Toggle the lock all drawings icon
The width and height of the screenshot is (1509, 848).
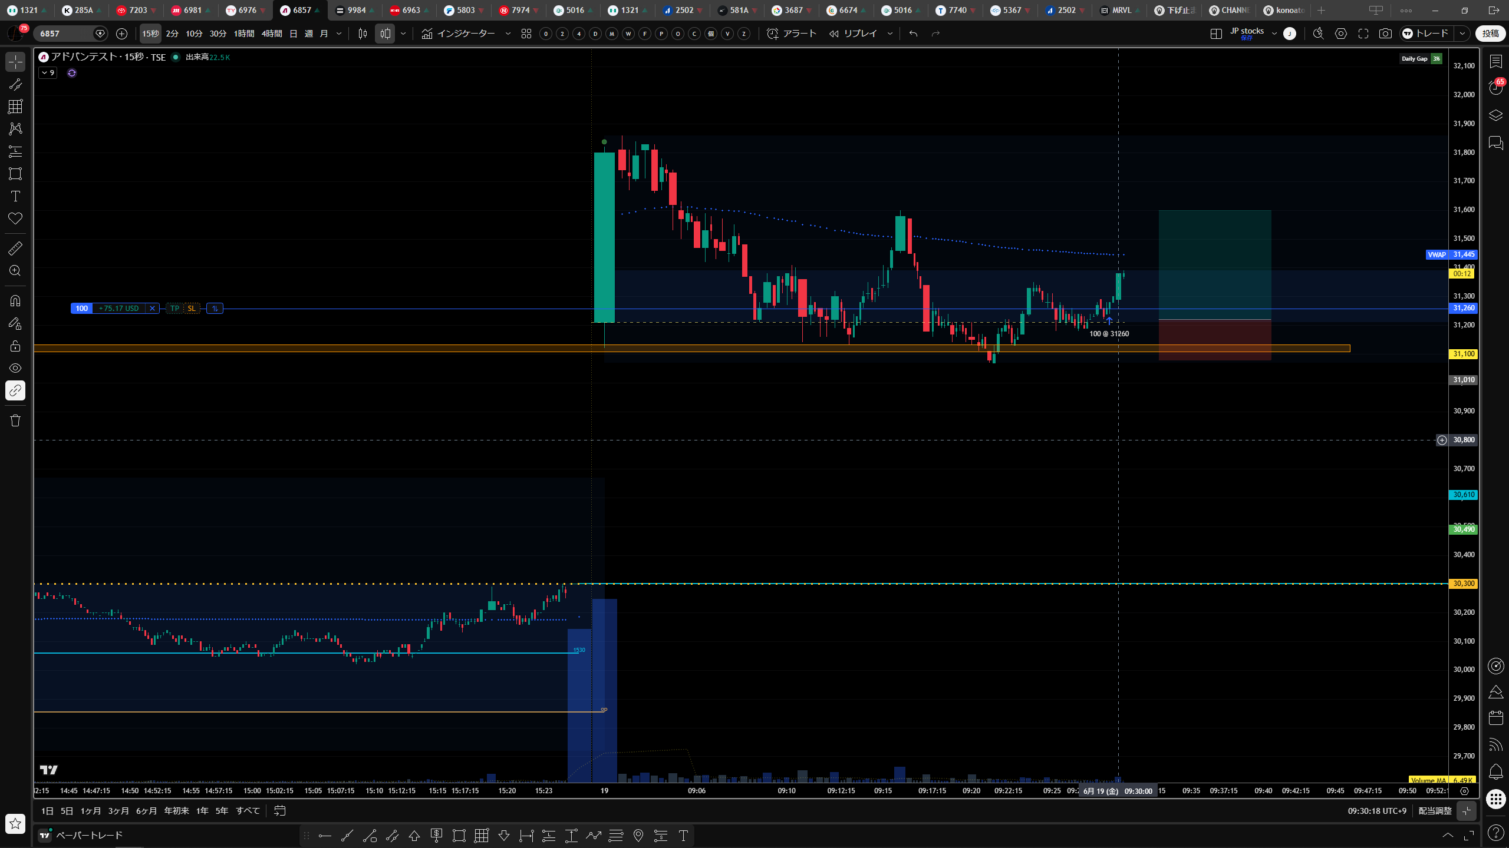pos(15,346)
